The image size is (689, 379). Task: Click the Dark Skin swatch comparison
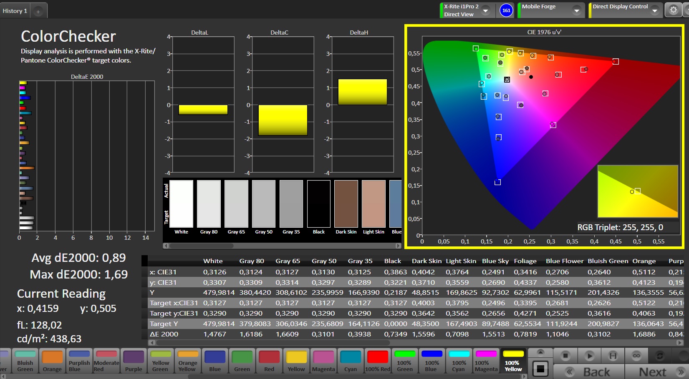[x=346, y=204]
